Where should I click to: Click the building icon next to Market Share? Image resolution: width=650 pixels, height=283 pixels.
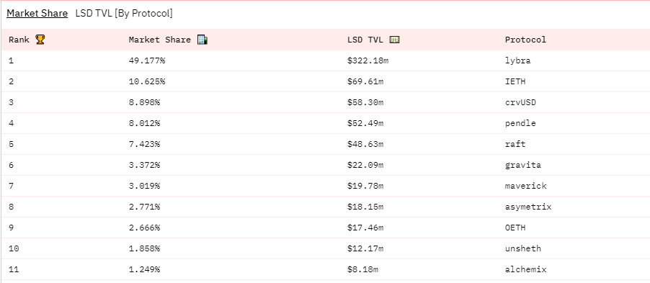[202, 40]
